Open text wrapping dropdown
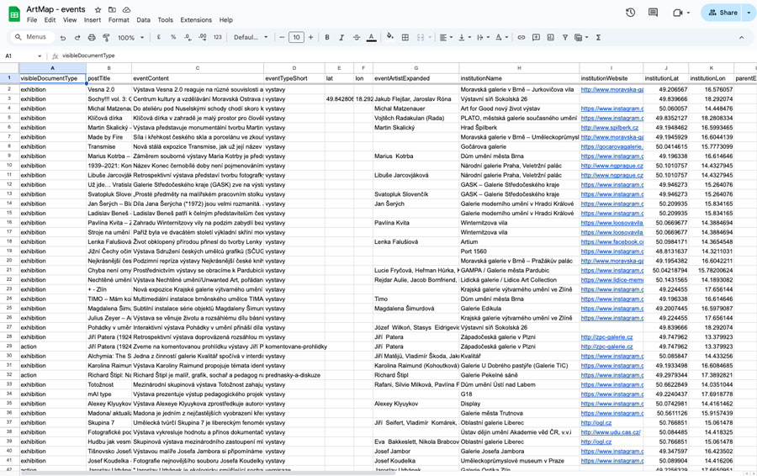Image resolution: width=757 pixels, height=476 pixels. coord(482,37)
